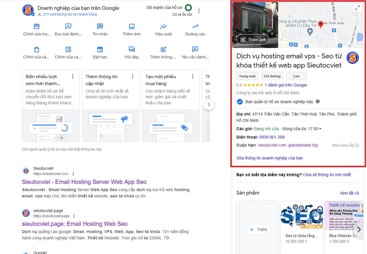Click Quảng cáo advertising icon

click(195, 26)
